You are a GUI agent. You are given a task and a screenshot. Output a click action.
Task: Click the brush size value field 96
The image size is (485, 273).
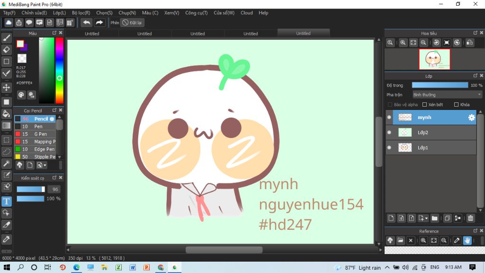tap(55, 189)
